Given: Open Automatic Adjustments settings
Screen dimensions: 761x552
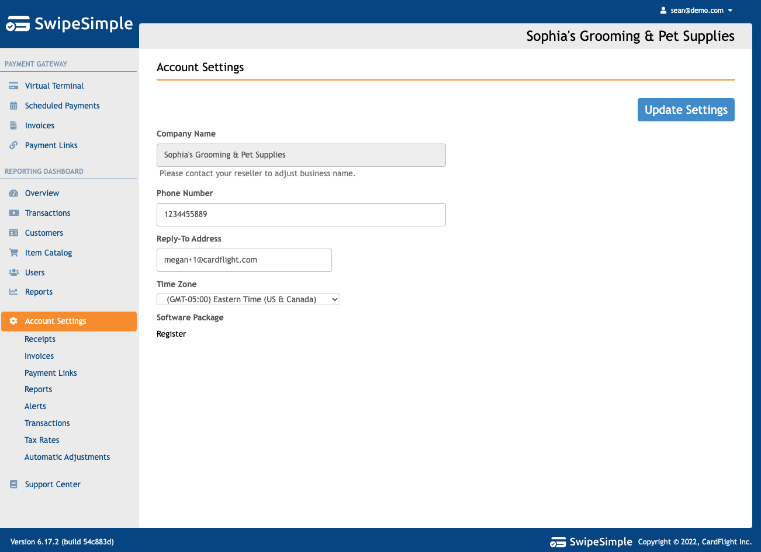Looking at the screenshot, I should (67, 457).
